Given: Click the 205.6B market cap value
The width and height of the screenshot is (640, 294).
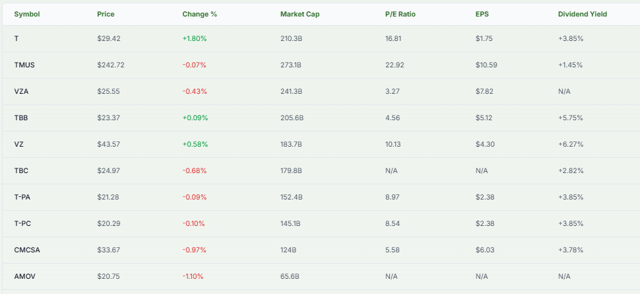Looking at the screenshot, I should coord(292,118).
